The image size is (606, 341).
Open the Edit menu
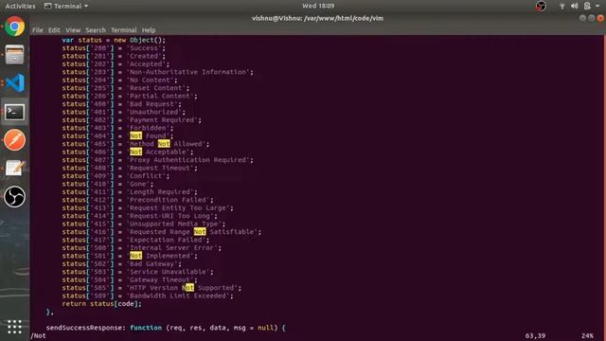point(54,30)
